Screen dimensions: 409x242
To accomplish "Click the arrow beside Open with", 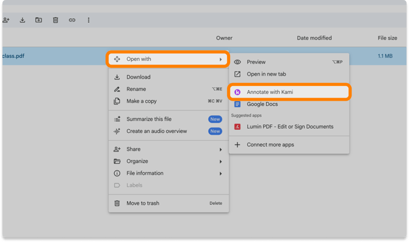I will [x=220, y=59].
